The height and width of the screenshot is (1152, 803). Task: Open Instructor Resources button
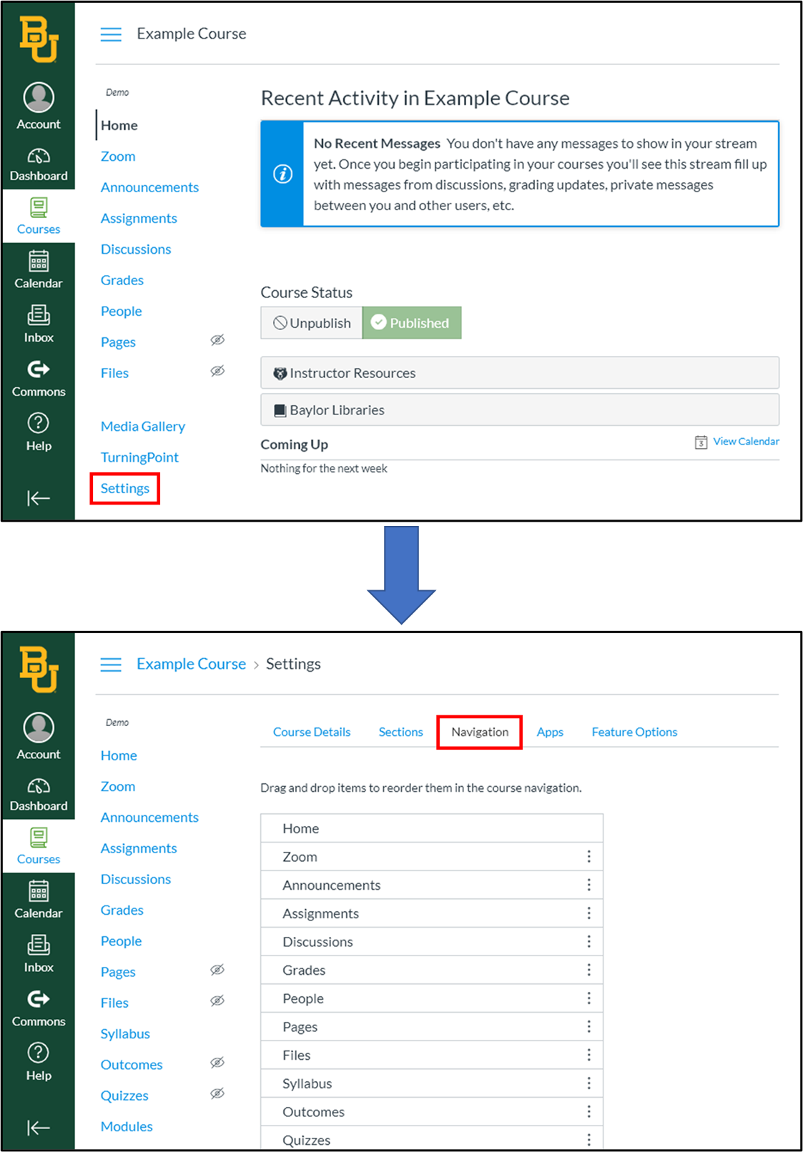[x=520, y=373]
